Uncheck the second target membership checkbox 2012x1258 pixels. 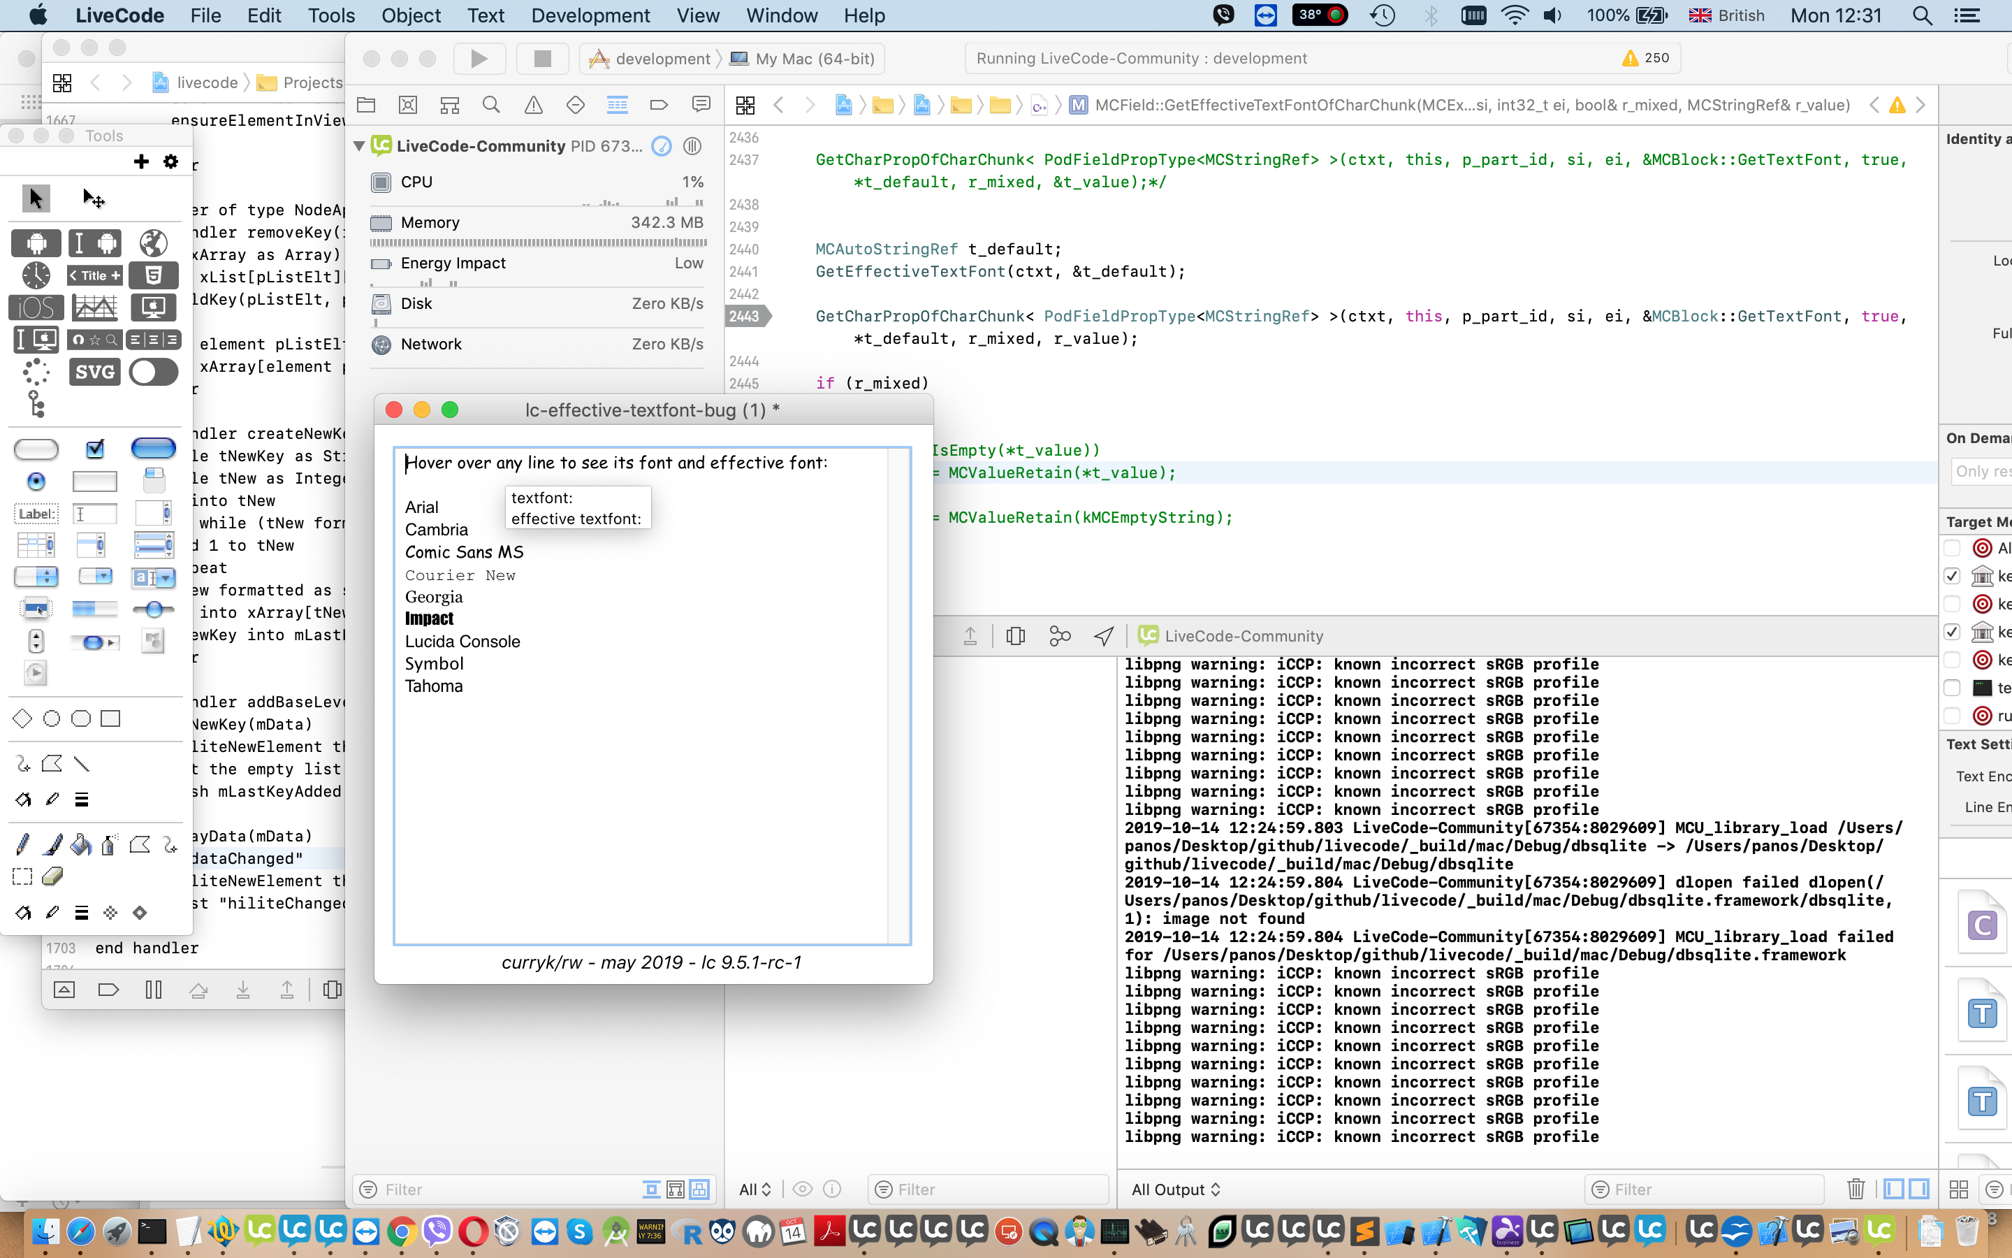[1953, 576]
